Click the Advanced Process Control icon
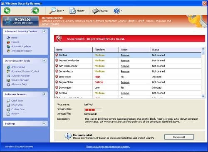The image size is (208, 152). click(8, 71)
